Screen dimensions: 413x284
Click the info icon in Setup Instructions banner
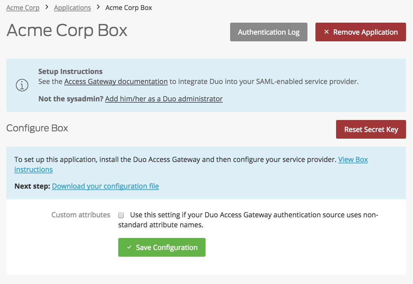(22, 85)
